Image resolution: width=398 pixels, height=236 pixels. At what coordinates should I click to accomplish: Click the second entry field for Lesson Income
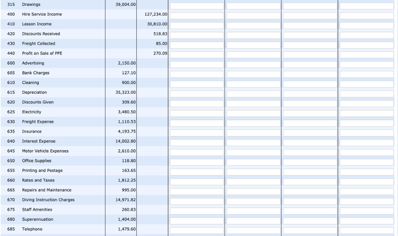pyautogui.click(x=252, y=25)
